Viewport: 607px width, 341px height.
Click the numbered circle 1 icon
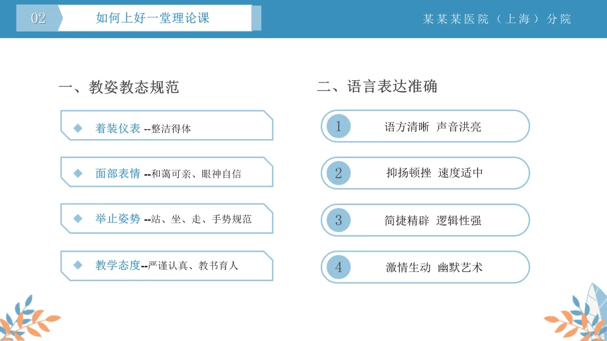tap(338, 126)
